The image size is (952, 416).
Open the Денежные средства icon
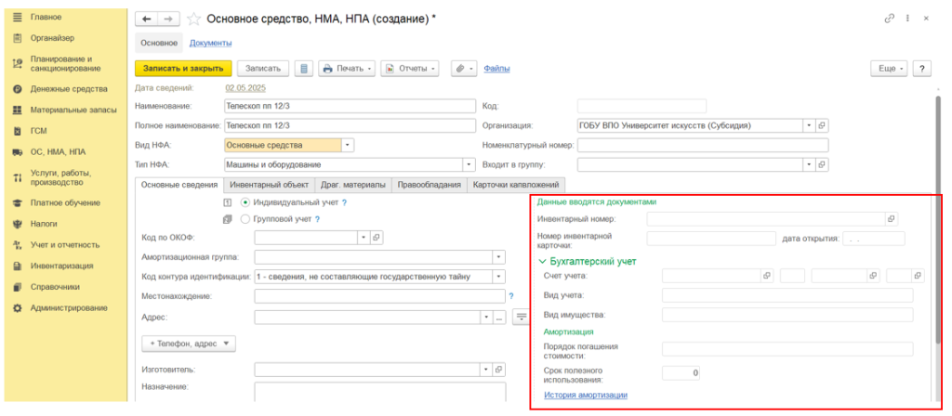pyautogui.click(x=18, y=89)
